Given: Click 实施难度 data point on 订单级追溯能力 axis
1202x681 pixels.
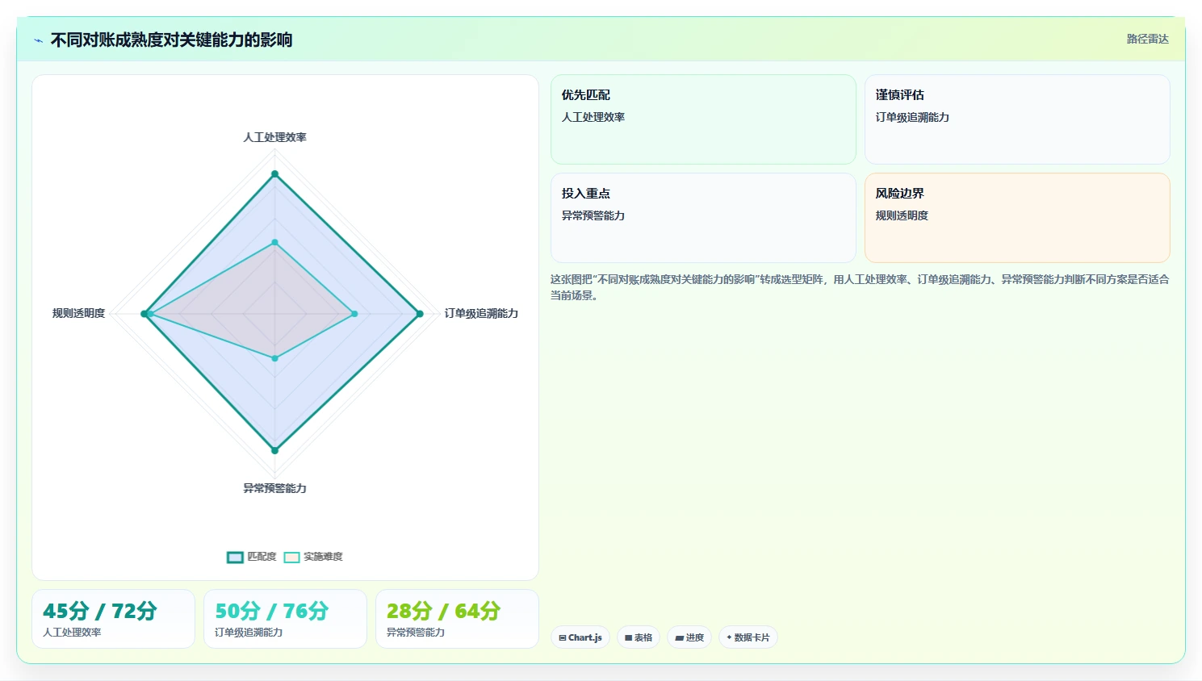Looking at the screenshot, I should point(354,314).
